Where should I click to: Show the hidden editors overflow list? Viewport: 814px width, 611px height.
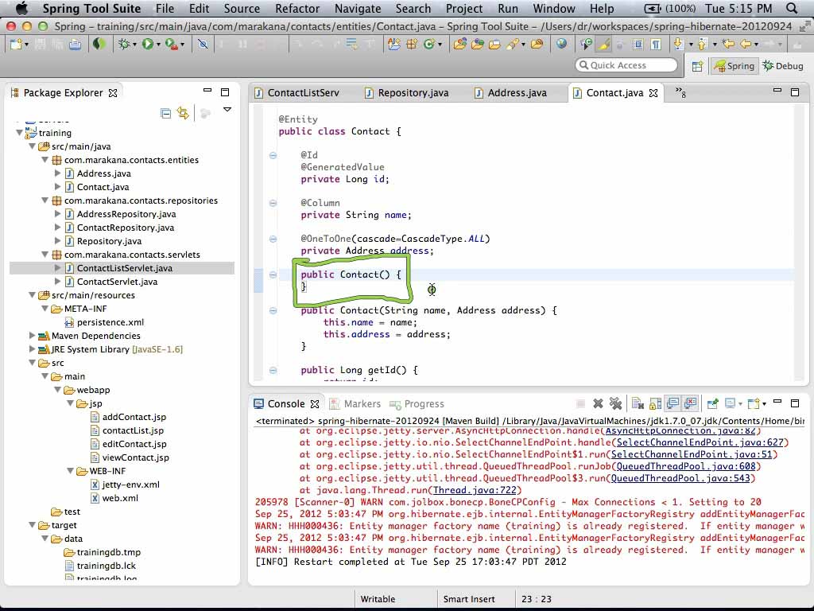[x=680, y=93]
